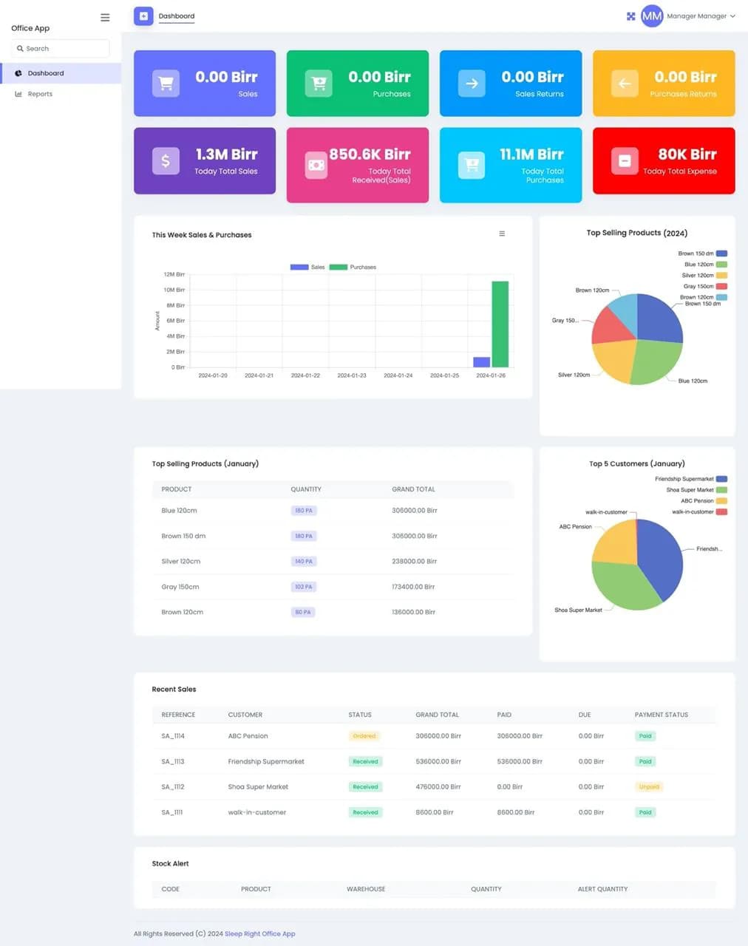
Task: Toggle Gray 150cm pie legend entry
Action: coord(705,286)
